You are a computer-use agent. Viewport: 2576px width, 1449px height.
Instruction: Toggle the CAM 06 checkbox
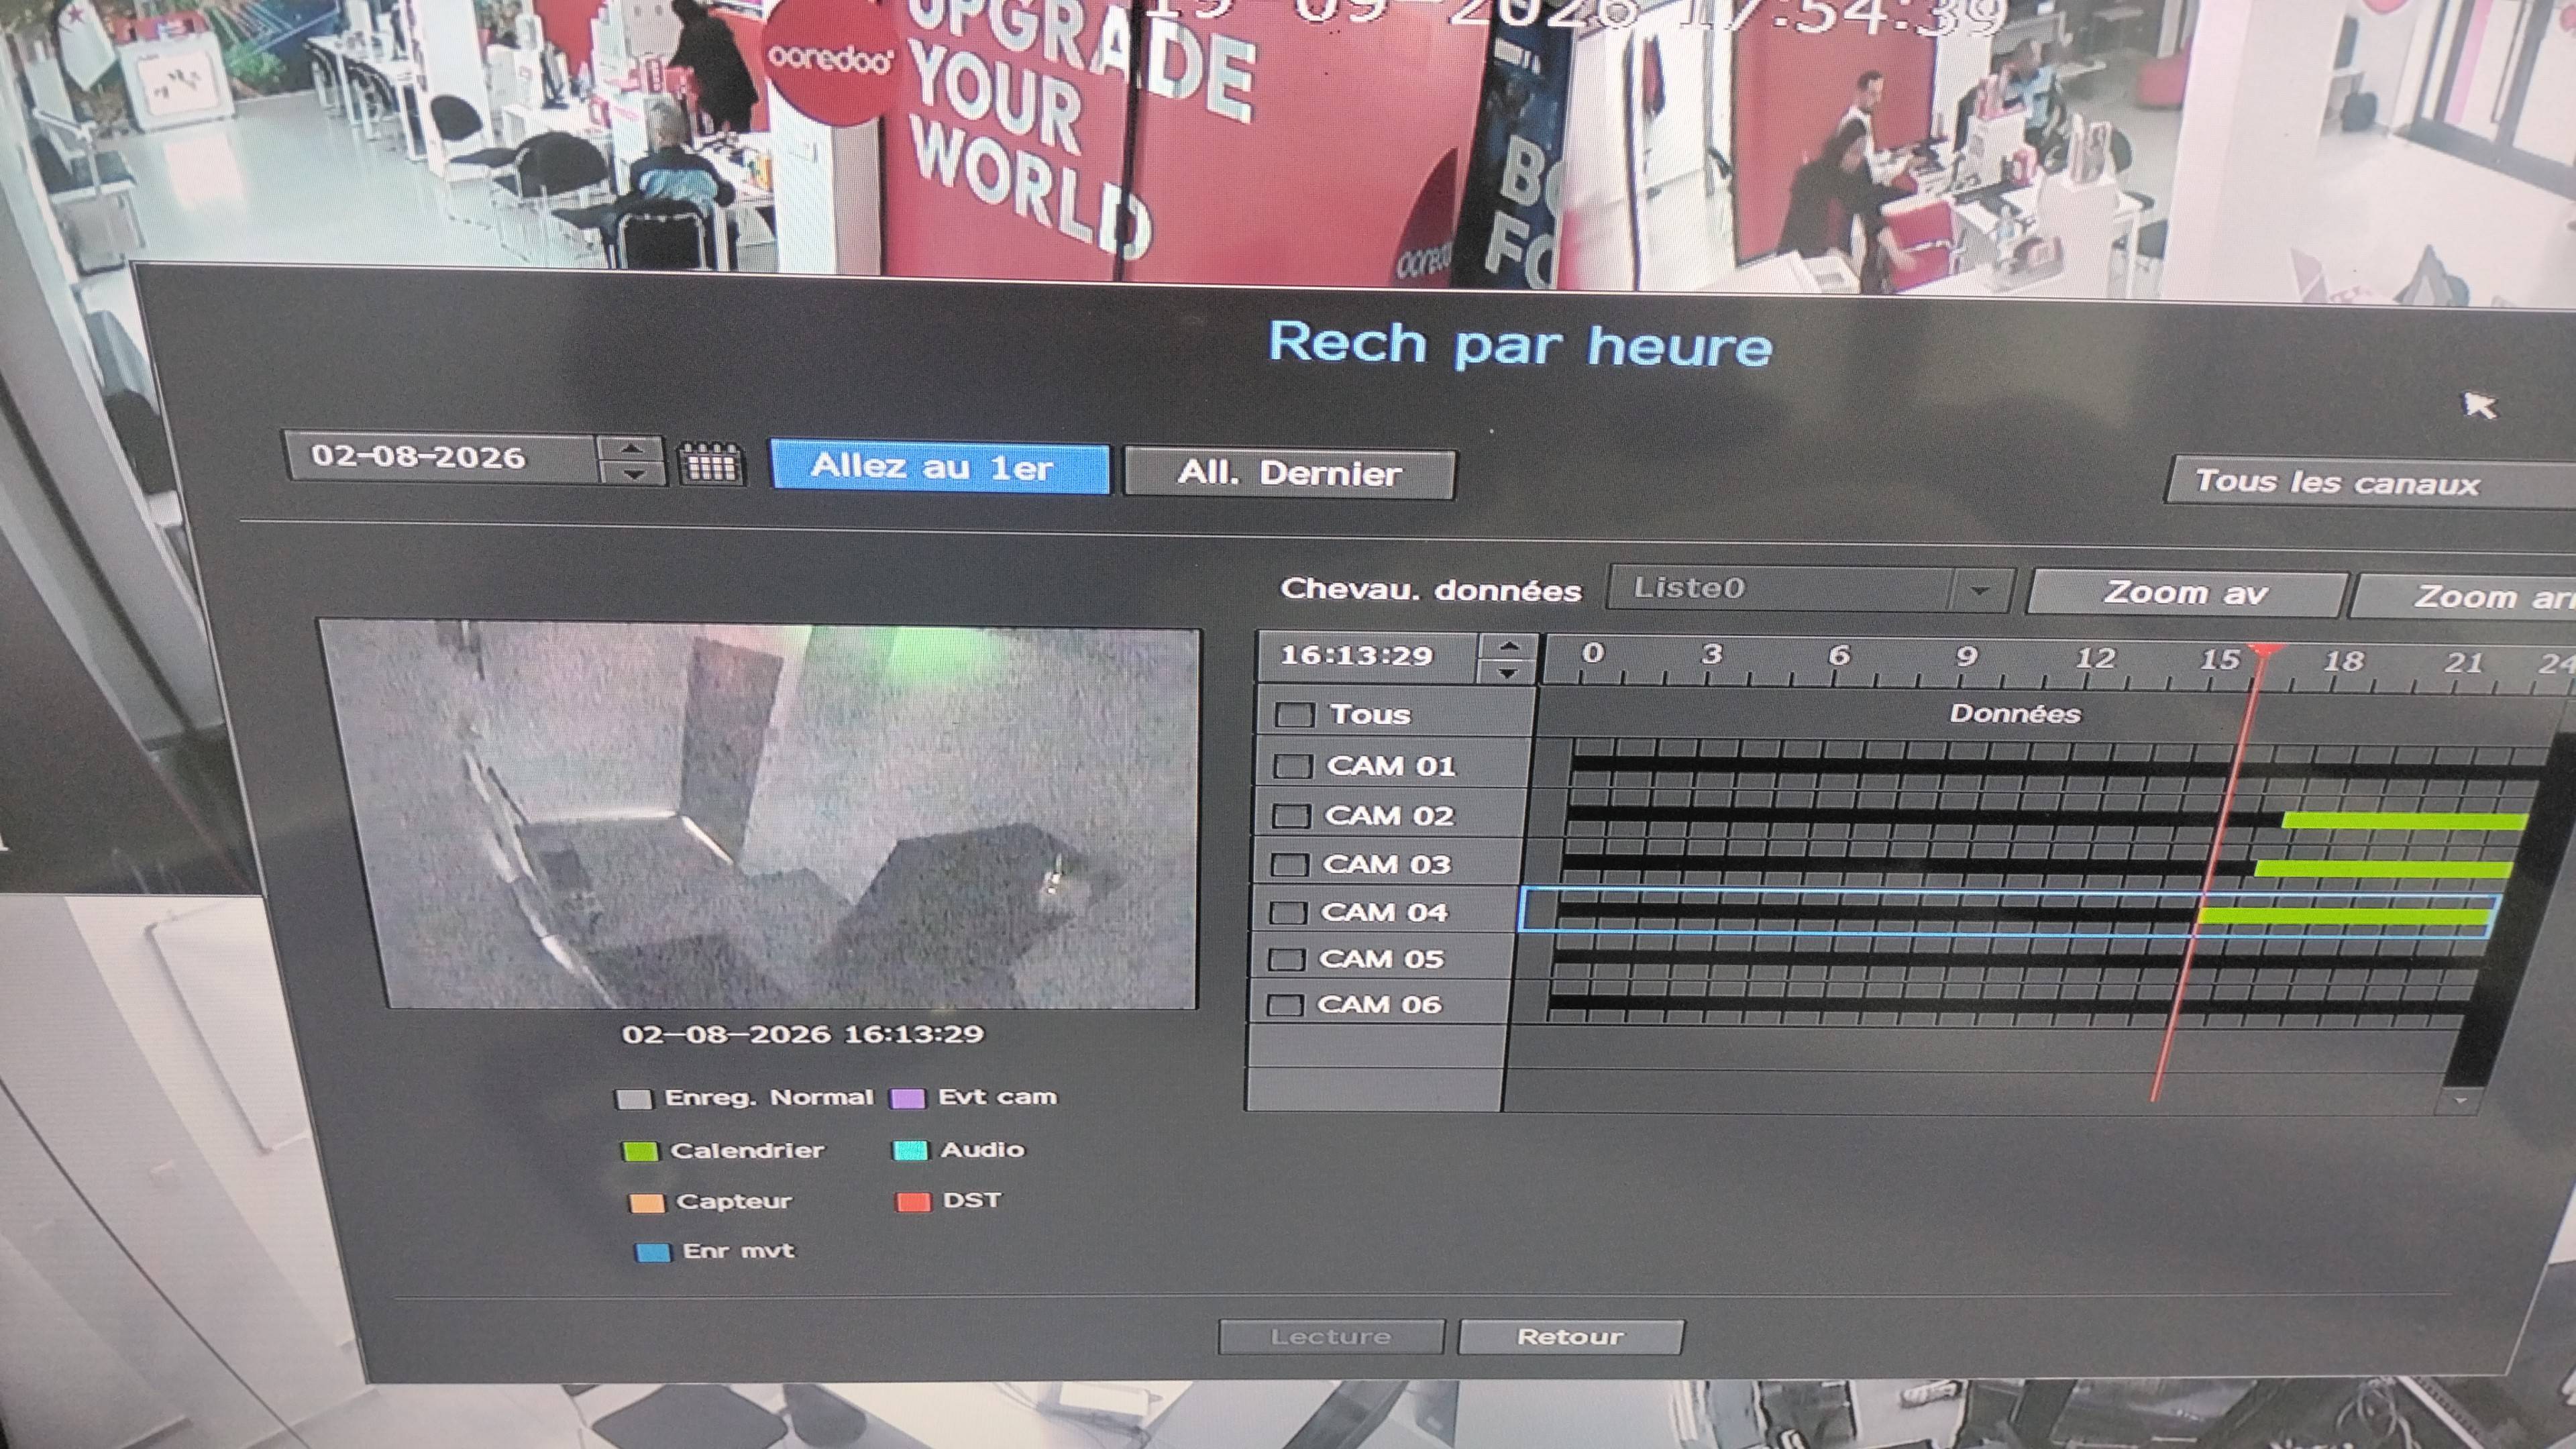click(x=1284, y=1005)
